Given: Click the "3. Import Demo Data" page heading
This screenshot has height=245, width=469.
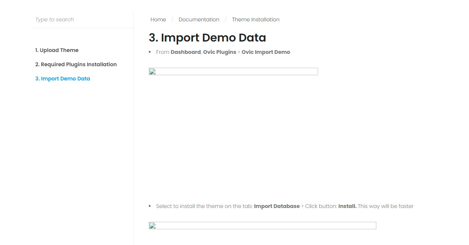Looking at the screenshot, I should point(207,38).
